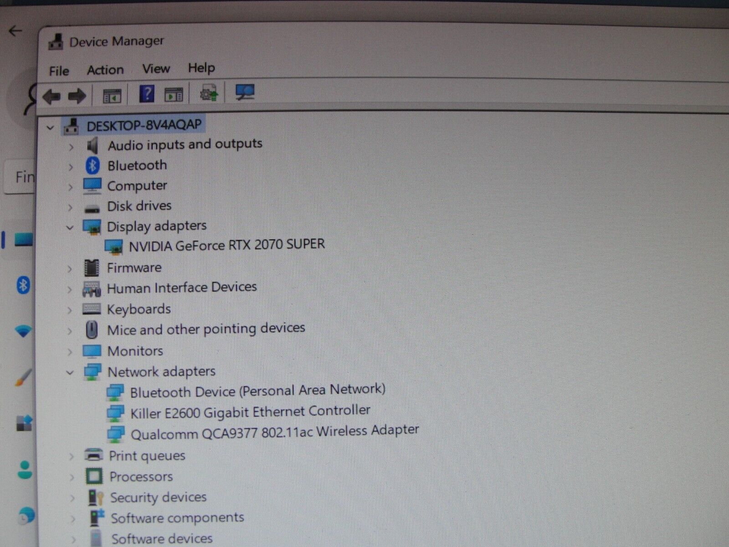The image size is (729, 547).
Task: Click the Forward arrow in Device Manager toolbar
Action: coord(77,96)
